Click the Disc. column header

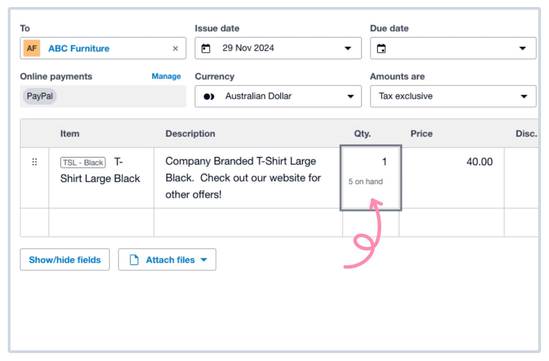point(526,134)
